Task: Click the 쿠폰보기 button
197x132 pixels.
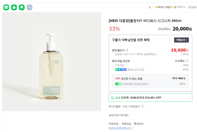Action: coord(181,40)
